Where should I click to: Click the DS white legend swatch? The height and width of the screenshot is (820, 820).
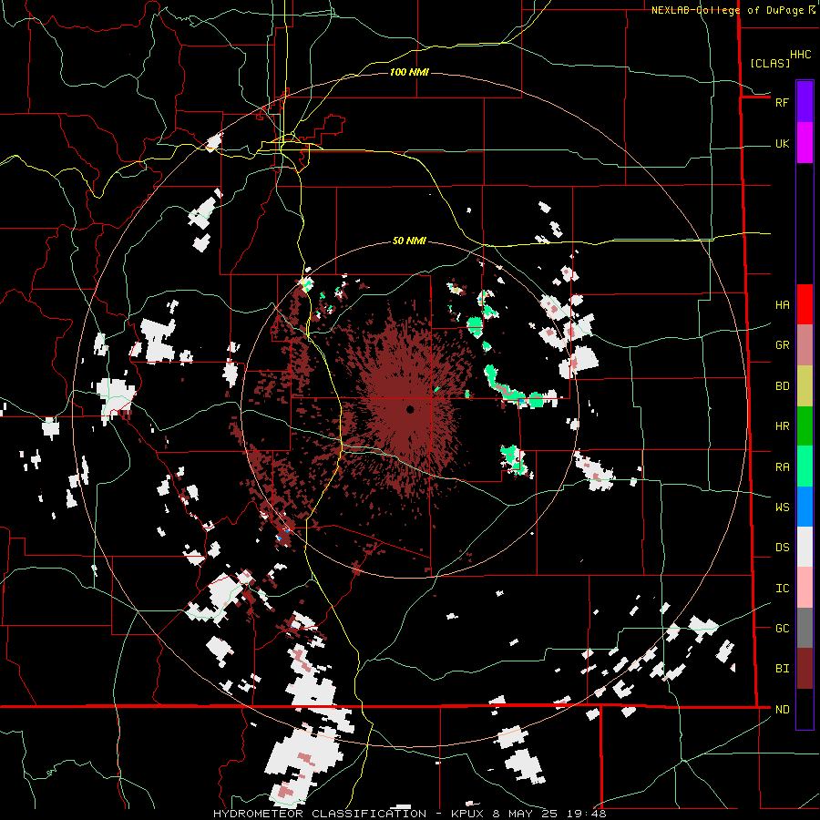805,547
